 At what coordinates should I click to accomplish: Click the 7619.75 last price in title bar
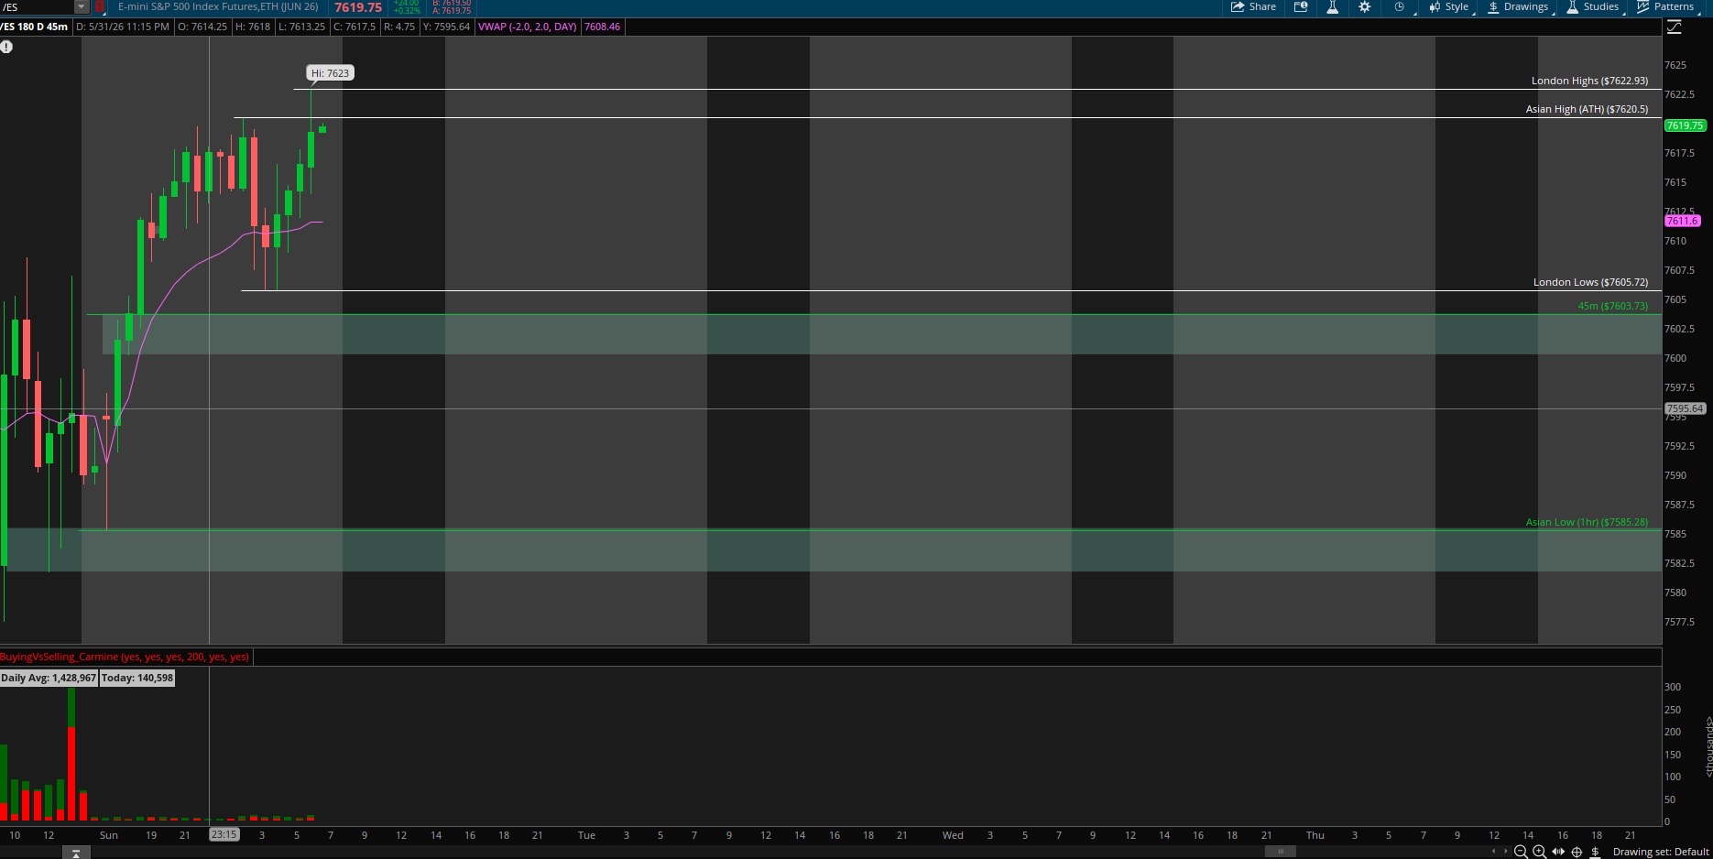[358, 6]
